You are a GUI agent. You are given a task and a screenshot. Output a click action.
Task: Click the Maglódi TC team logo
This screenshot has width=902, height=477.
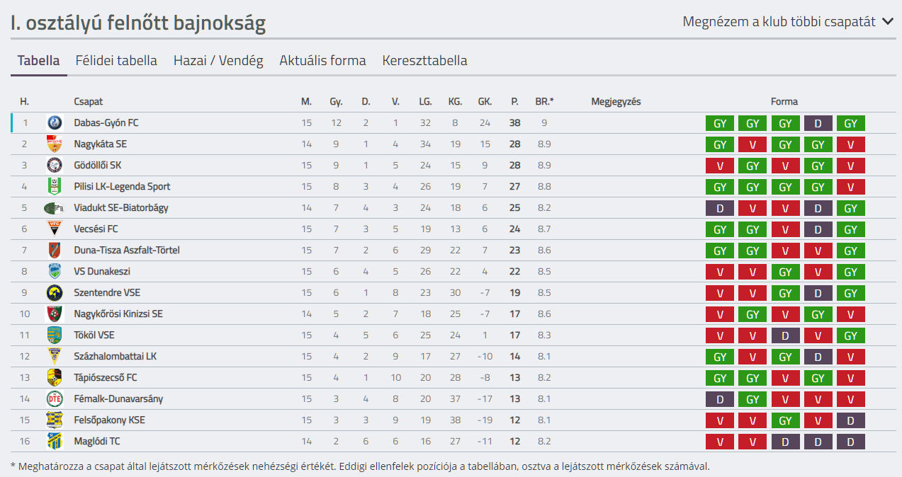(55, 441)
